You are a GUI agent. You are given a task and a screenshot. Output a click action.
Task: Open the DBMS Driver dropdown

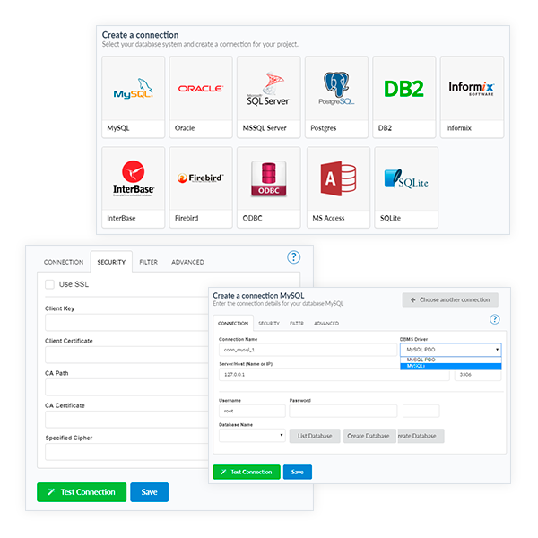(450, 351)
